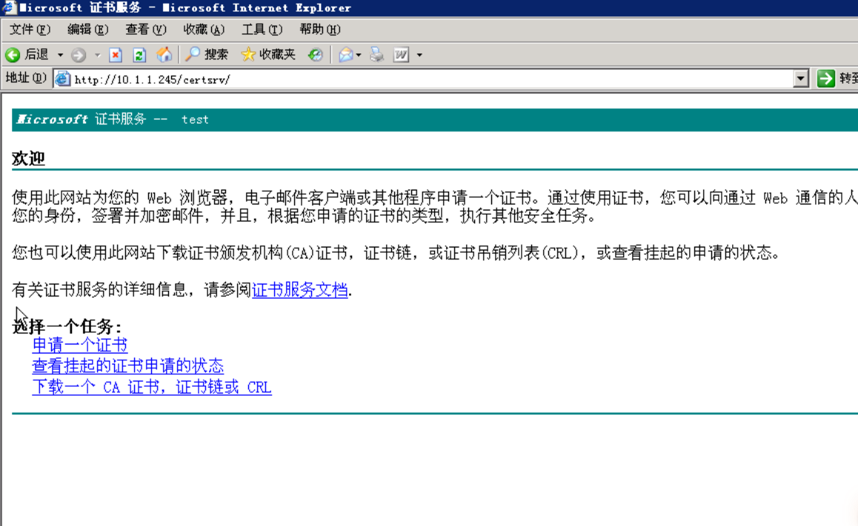Go to the home page via house icon
Viewport: 858px width, 526px height.
(x=164, y=54)
